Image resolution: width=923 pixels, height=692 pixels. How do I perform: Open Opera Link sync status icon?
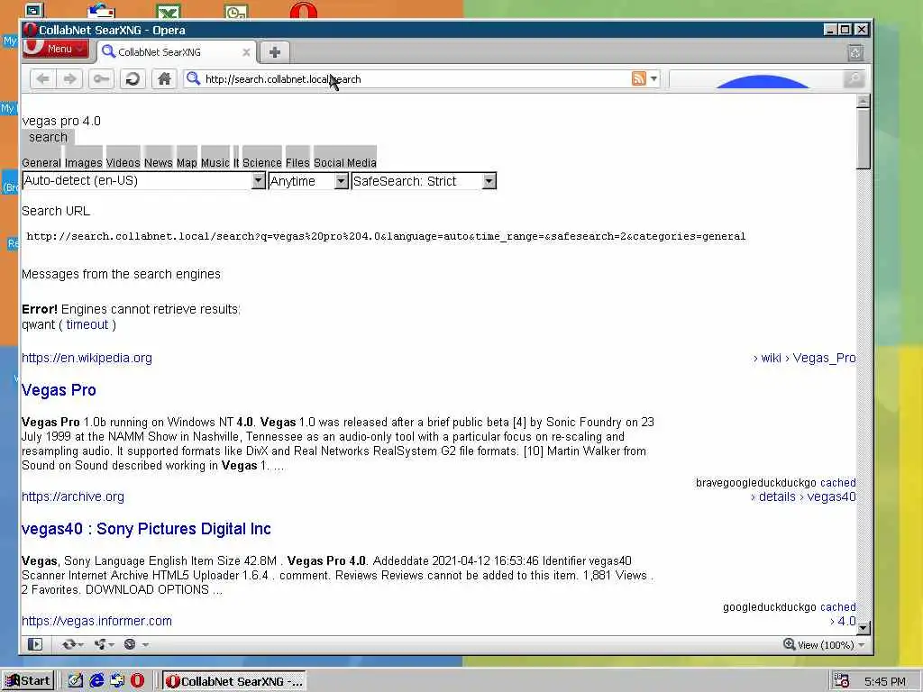[72, 644]
